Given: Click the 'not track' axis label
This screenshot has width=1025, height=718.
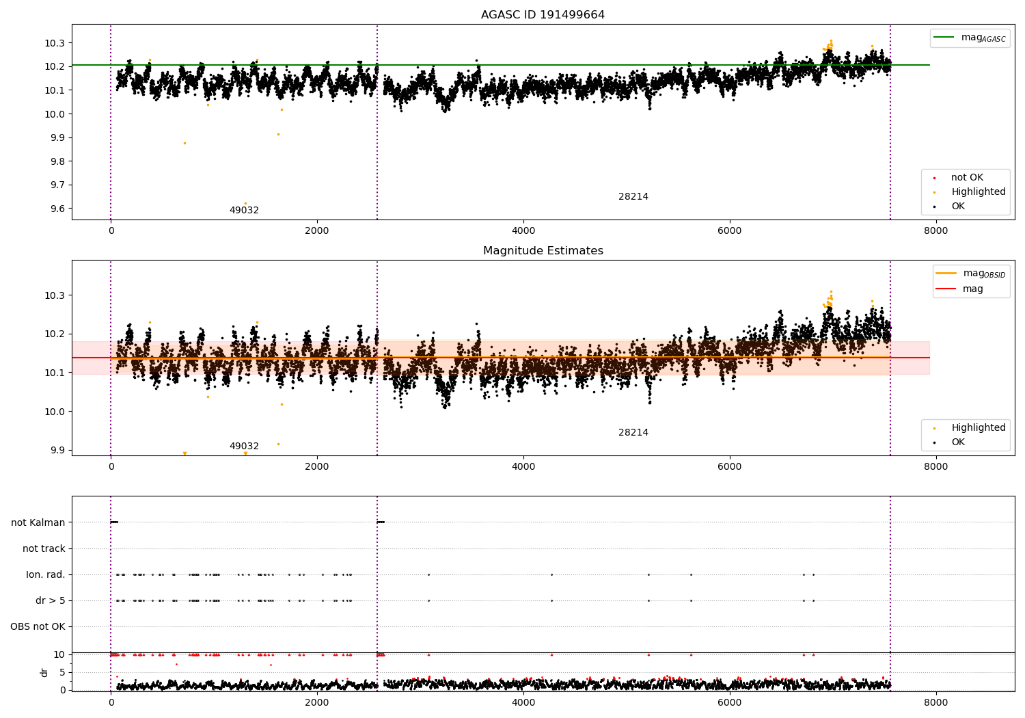Looking at the screenshot, I should (44, 549).
